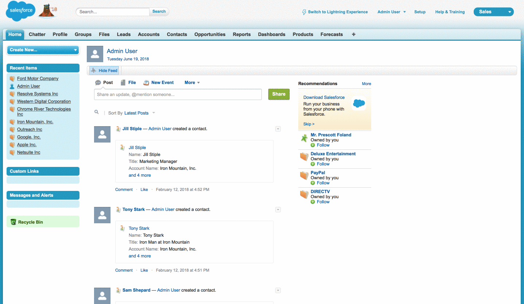524x304 pixels.
Task: Open the Reports tab
Action: tap(242, 35)
